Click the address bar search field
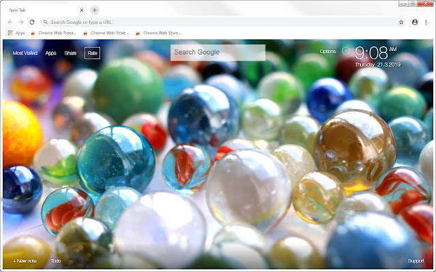The height and width of the screenshot is (272, 436). 223,22
